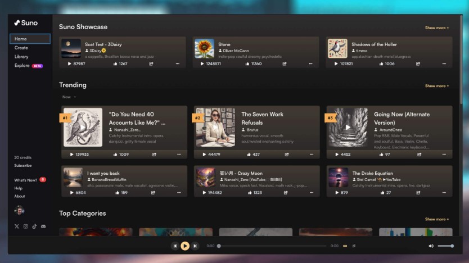Share the Scat Test - 3Daizy track
The width and height of the screenshot is (469, 263).
(x=151, y=64)
